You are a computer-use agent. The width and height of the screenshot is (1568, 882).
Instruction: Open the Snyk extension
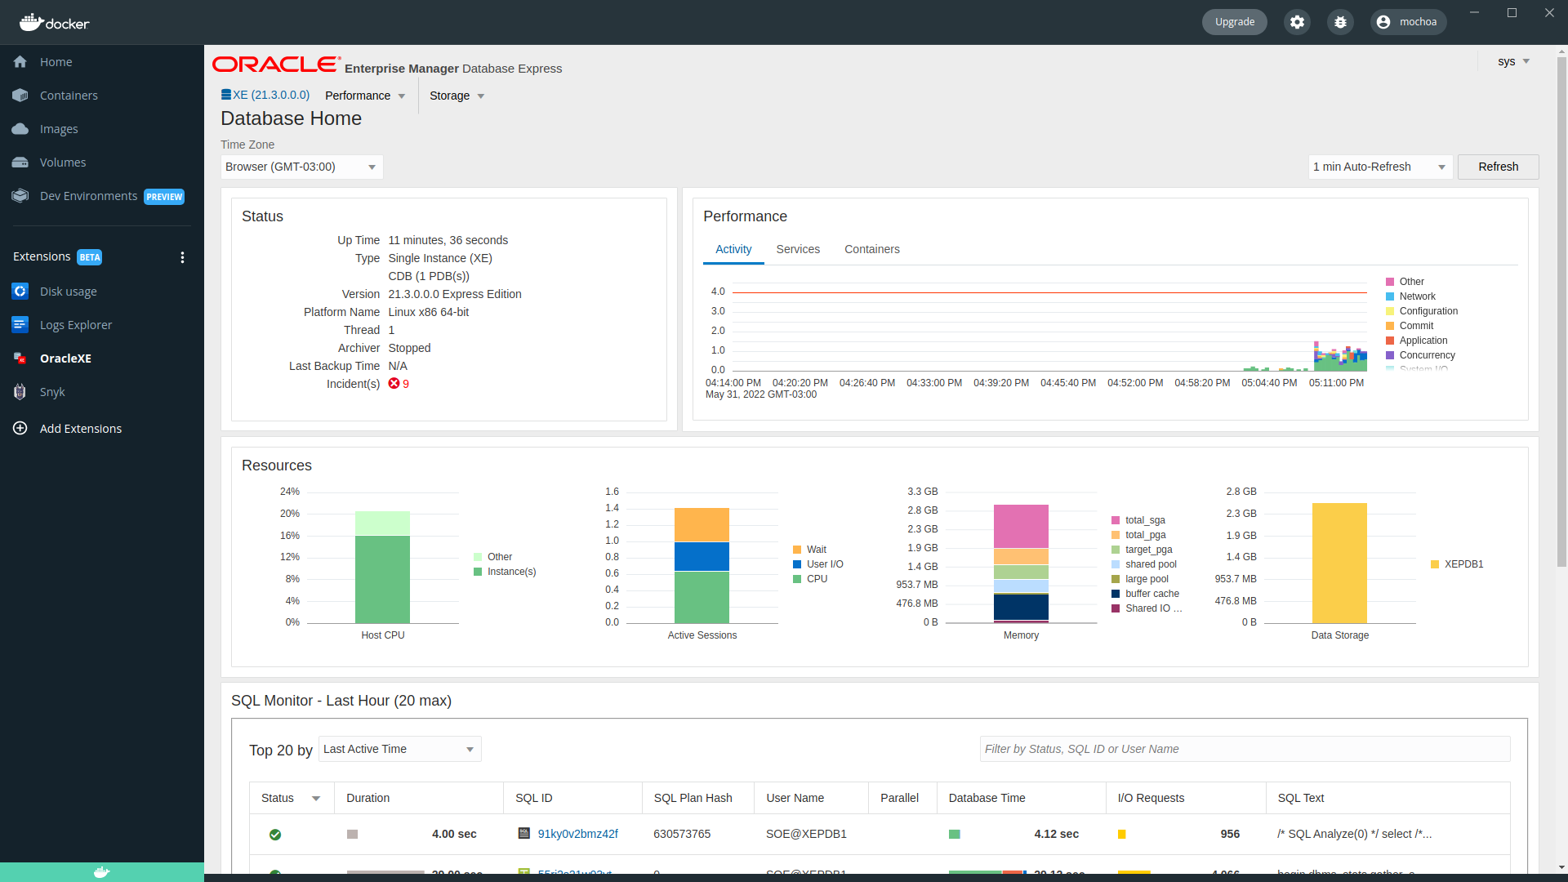click(52, 392)
